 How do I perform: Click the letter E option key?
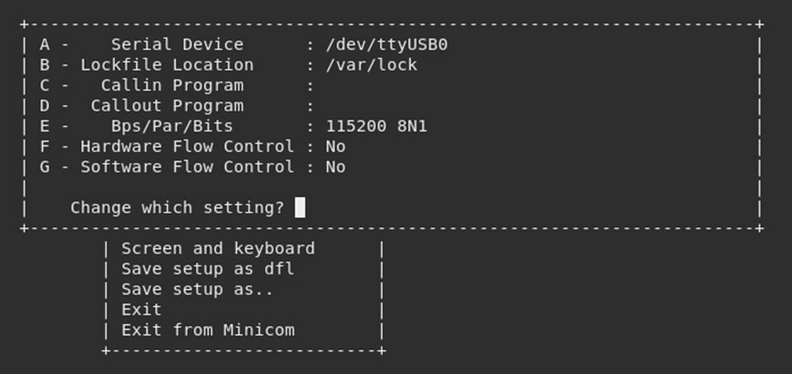44,126
